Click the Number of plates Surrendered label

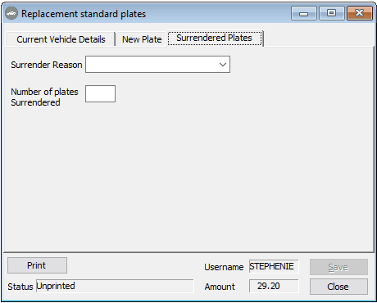click(x=44, y=97)
